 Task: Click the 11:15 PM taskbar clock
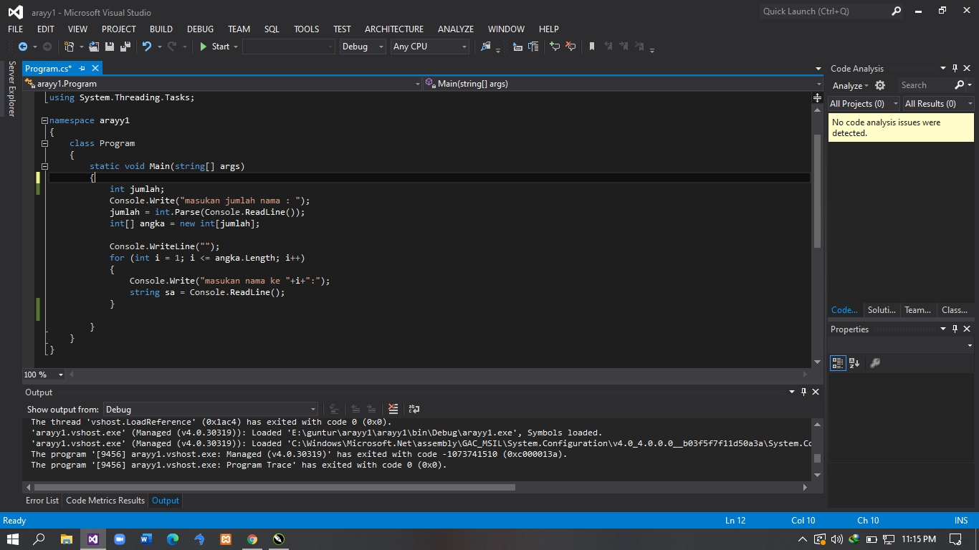point(919,539)
